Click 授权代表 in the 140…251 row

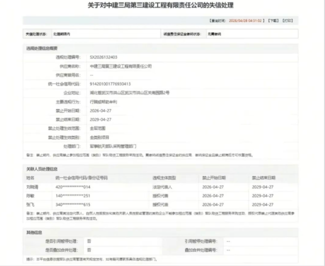tap(160, 196)
